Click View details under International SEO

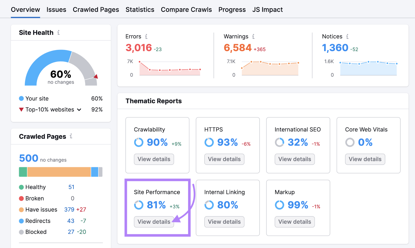(x=294, y=159)
